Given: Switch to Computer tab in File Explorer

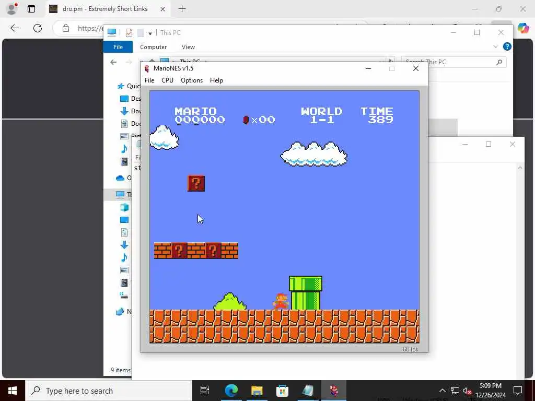Looking at the screenshot, I should 153,47.
